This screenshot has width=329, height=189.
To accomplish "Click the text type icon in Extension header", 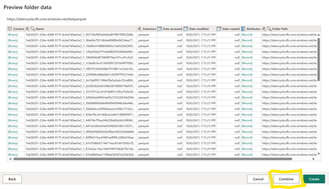I will [140, 29].
